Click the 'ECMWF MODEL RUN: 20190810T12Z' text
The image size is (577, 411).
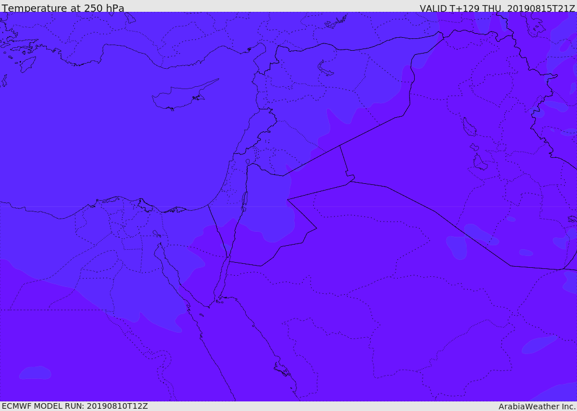[75, 406]
